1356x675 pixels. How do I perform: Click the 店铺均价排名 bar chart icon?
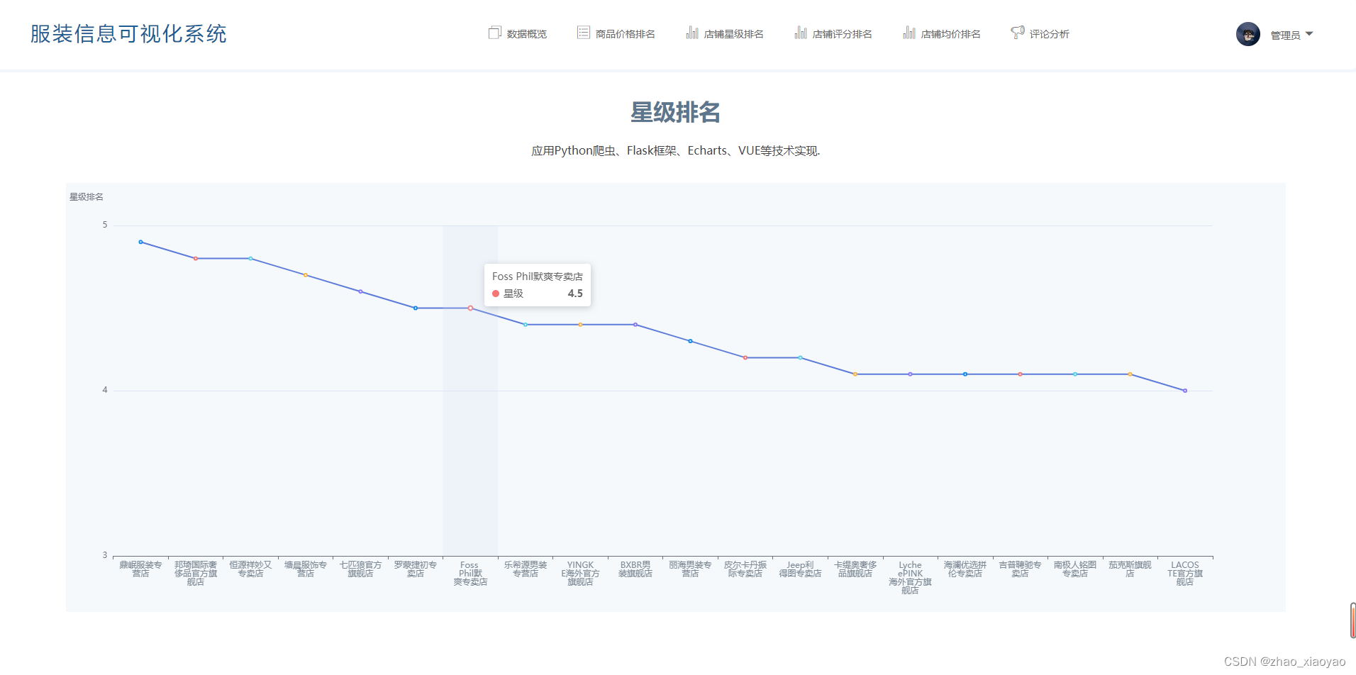pyautogui.click(x=909, y=33)
